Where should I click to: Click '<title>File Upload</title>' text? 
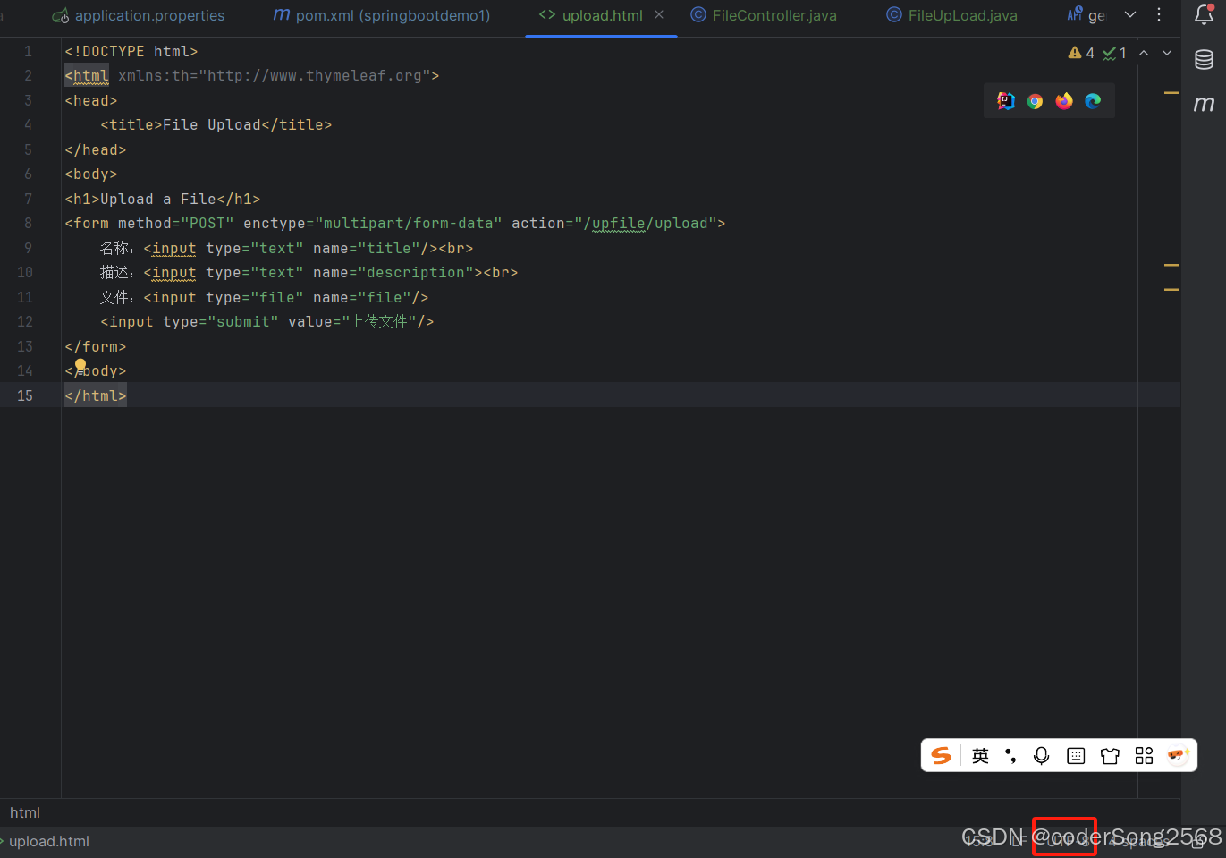[x=216, y=125]
